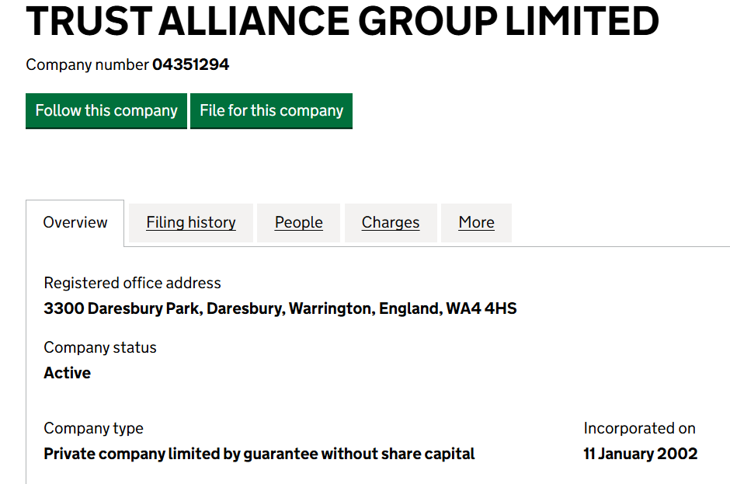Click the Incorporated on label

[639, 428]
